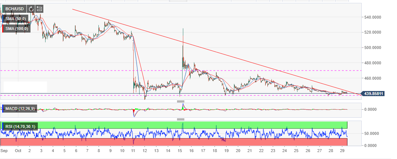Click the BCH/USD symbol label
Screen dimensions: 397x159
(15, 9)
